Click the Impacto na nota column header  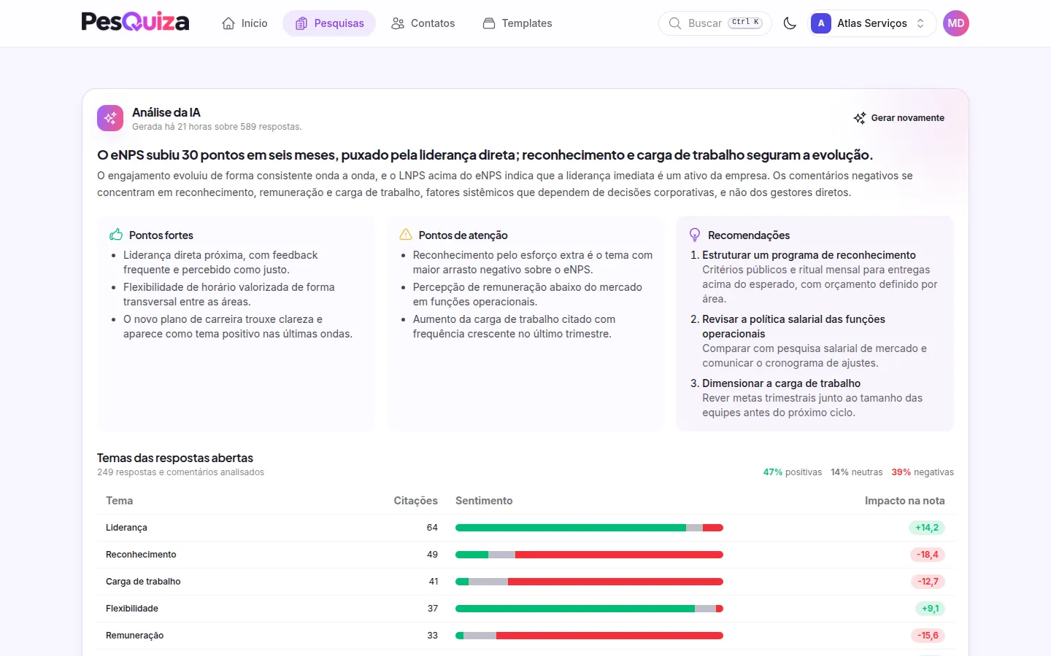click(x=905, y=501)
